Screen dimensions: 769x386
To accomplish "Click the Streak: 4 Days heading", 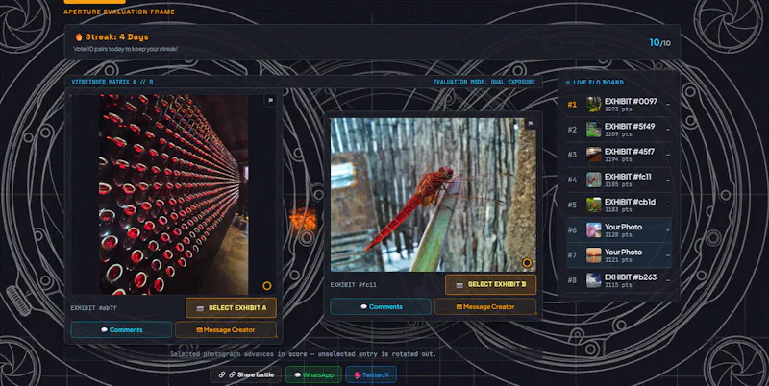I will point(116,36).
